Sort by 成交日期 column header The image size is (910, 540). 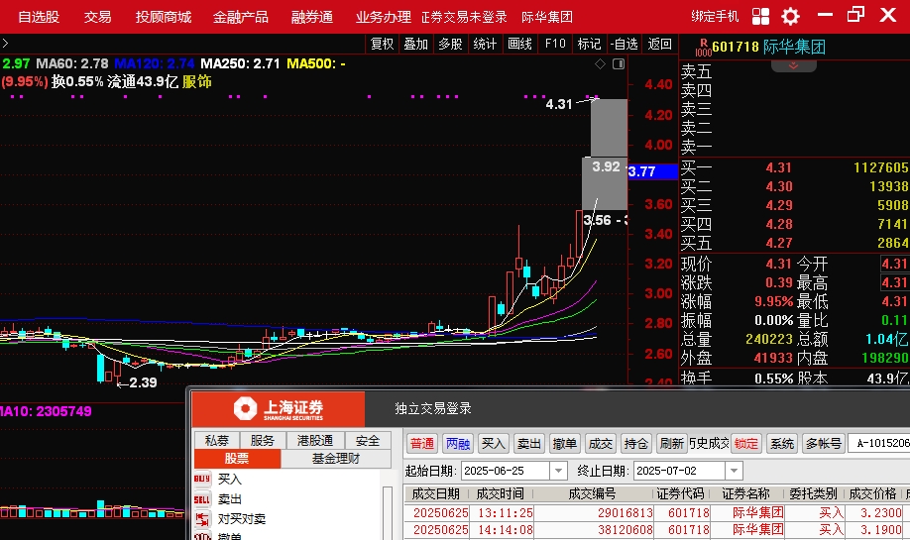pyautogui.click(x=436, y=493)
